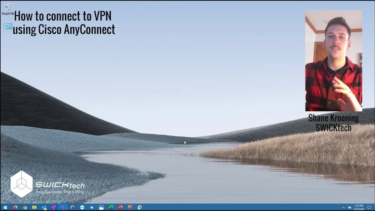The height and width of the screenshot is (211, 375).
Task: Launch Excel from the taskbar
Action: pyautogui.click(x=111, y=207)
